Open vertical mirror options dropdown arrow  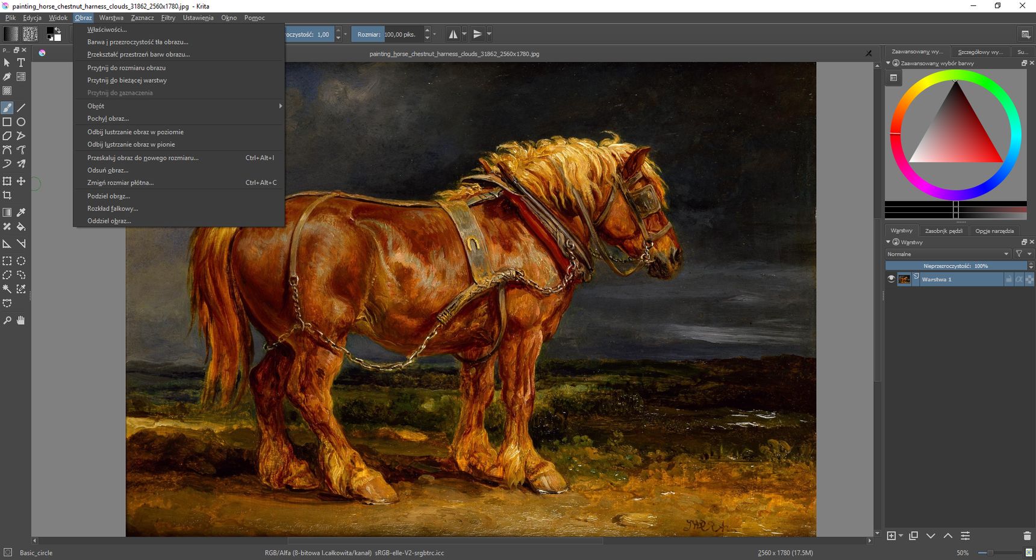(x=489, y=34)
